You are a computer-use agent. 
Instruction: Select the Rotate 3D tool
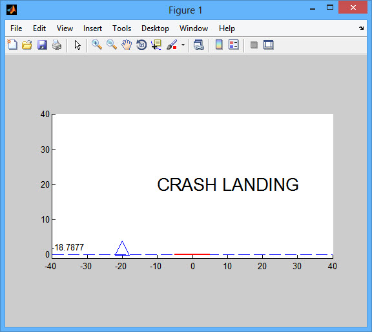click(141, 45)
